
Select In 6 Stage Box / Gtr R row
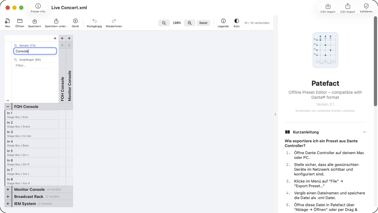point(32,162)
